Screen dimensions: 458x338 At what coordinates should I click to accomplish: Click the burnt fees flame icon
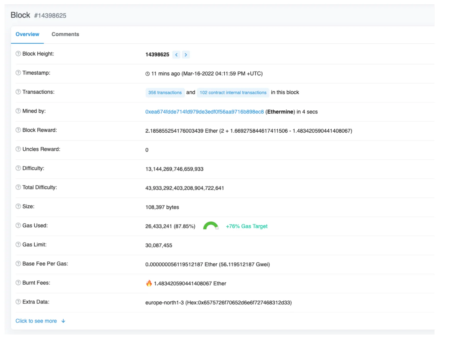149,283
